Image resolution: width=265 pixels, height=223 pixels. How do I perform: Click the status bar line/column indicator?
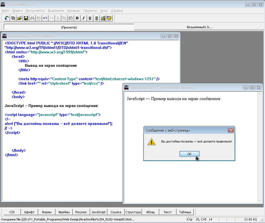pos(200,219)
